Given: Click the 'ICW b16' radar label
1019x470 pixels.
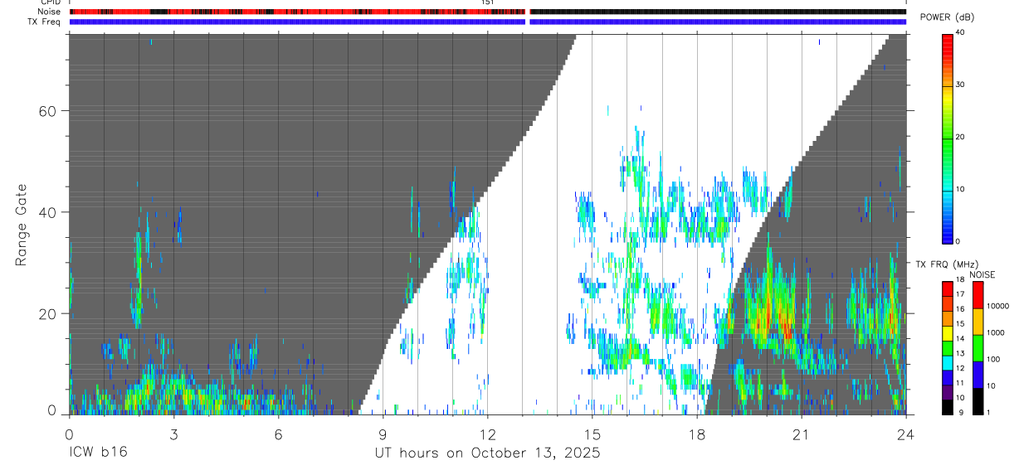Looking at the screenshot, I should (x=98, y=453).
